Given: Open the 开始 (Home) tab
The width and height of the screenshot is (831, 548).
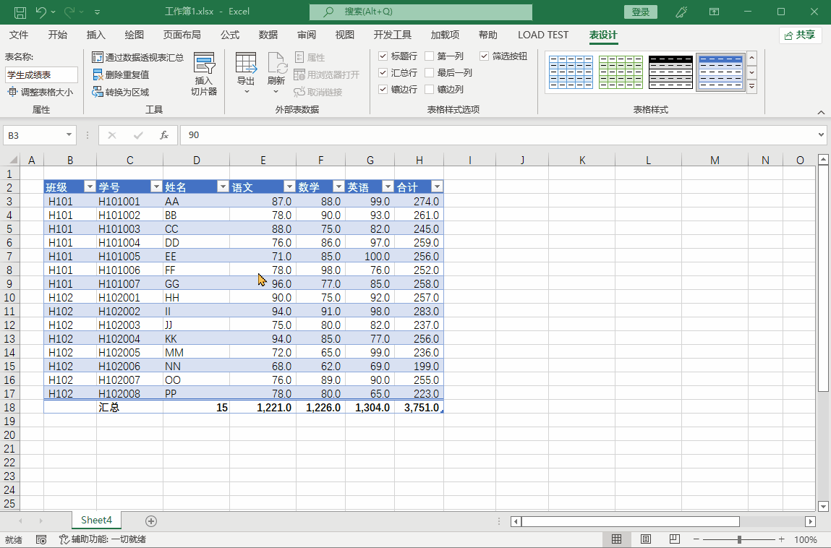Looking at the screenshot, I should (57, 35).
